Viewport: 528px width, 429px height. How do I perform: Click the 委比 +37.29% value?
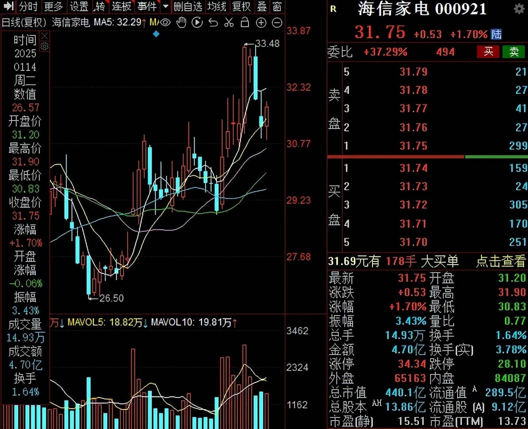click(385, 52)
